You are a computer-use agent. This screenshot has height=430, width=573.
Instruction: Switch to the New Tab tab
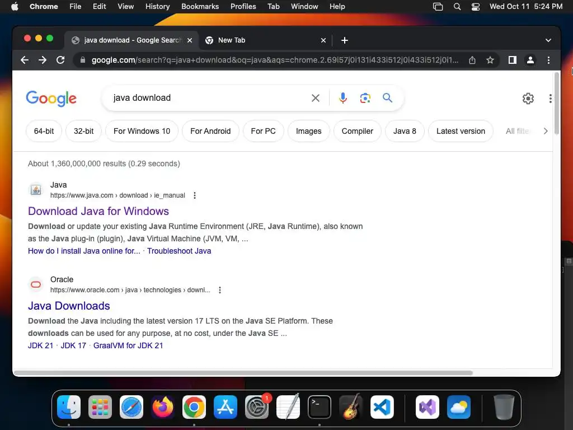[265, 40]
